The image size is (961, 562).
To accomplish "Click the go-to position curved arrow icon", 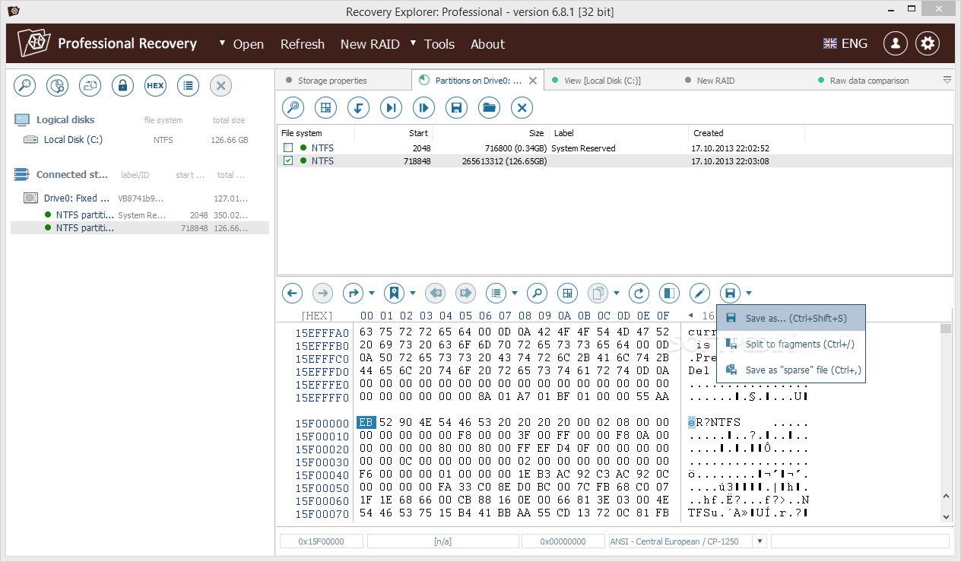I will 353,293.
